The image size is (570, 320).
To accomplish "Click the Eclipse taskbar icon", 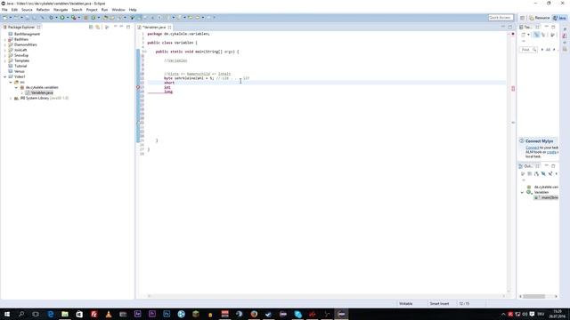I will [341, 314].
